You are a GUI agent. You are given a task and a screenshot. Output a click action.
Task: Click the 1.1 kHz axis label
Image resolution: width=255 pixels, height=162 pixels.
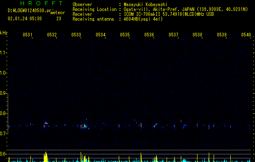coord(3,53)
